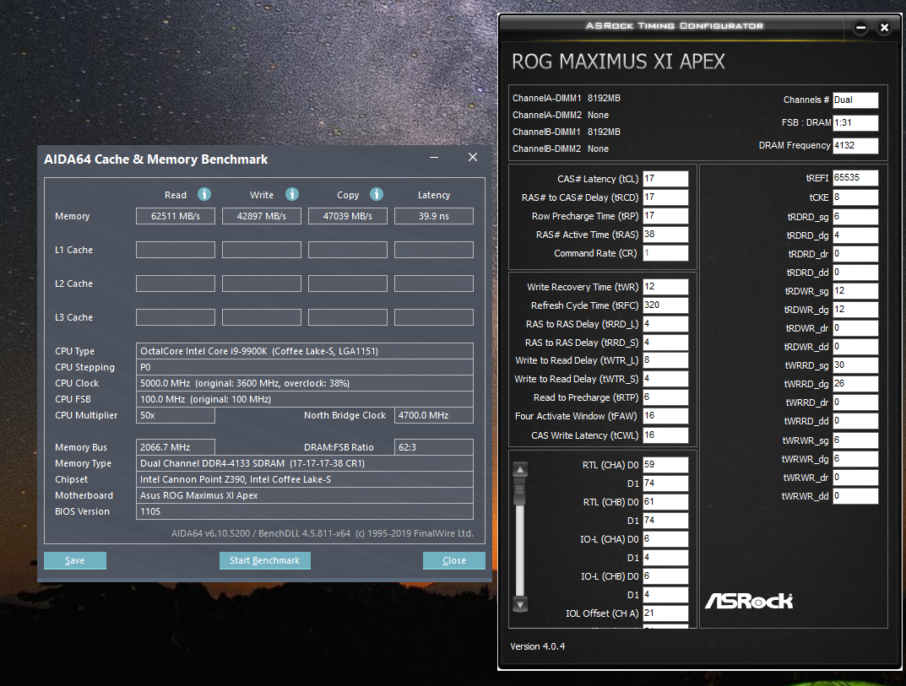The height and width of the screenshot is (686, 906).
Task: Click the BIOS Version value field
Action: [x=305, y=511]
